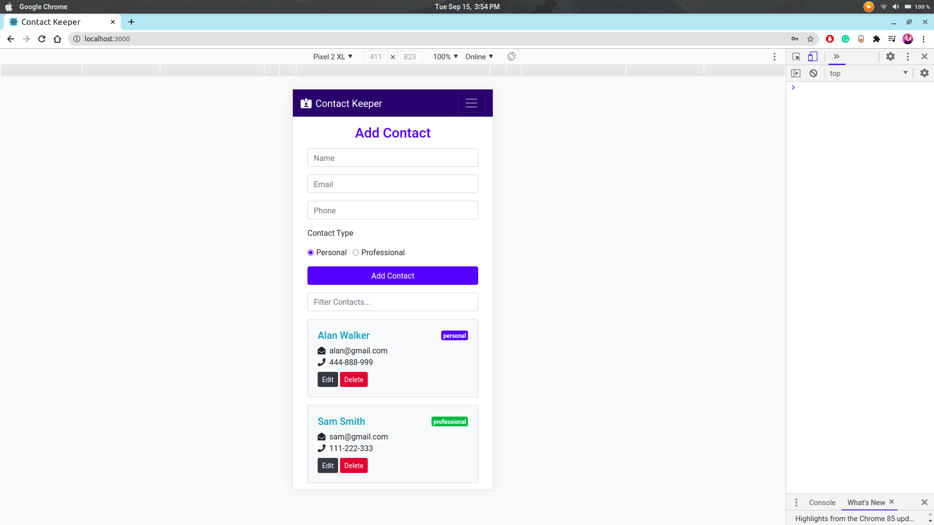
Task: Switch to the Console drawer tab
Action: click(822, 502)
